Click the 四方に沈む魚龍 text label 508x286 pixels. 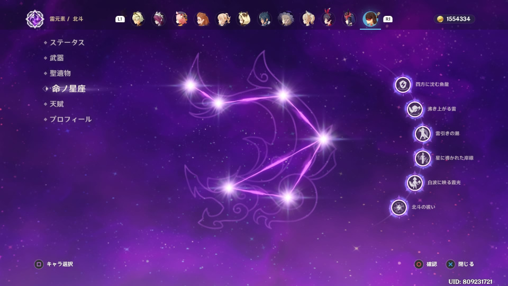(x=432, y=84)
